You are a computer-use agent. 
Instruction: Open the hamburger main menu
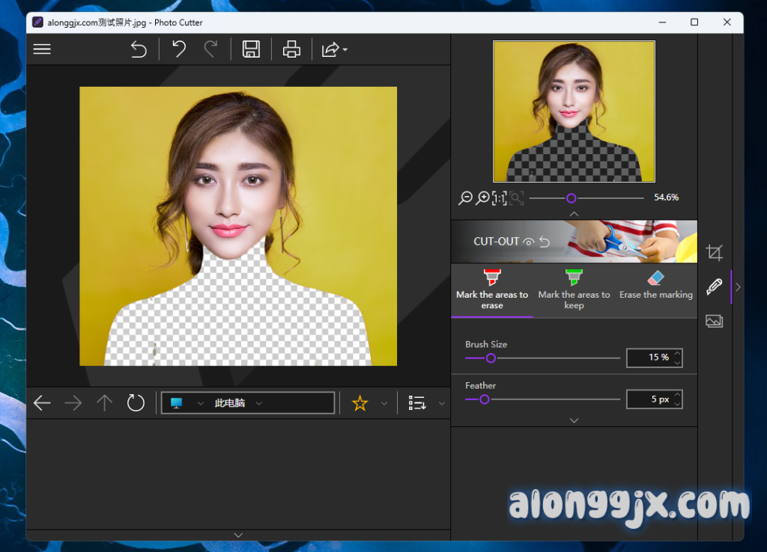[42, 49]
